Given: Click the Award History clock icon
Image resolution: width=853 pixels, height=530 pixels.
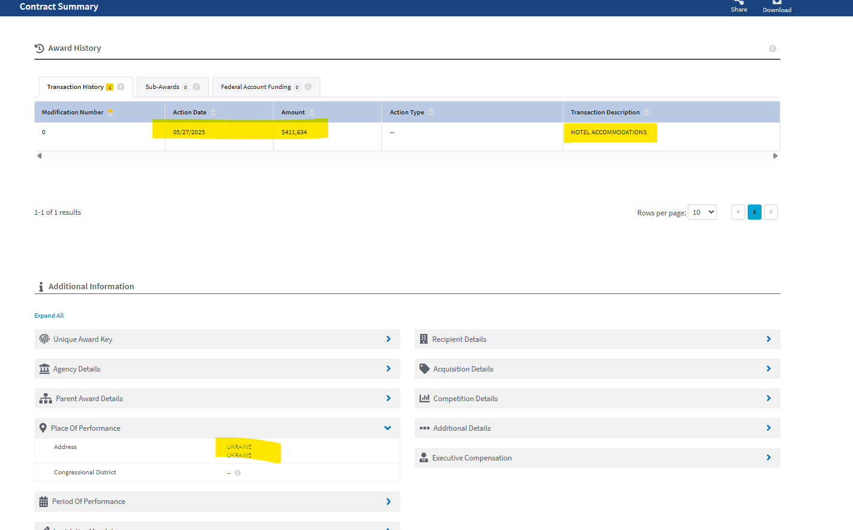Looking at the screenshot, I should click(x=39, y=48).
